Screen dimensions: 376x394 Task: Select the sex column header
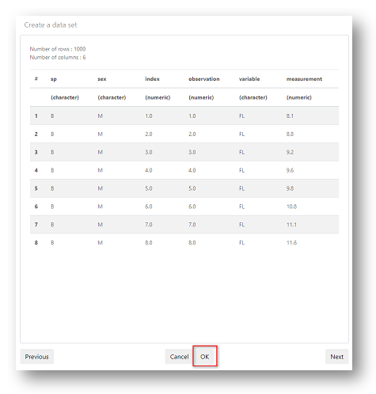click(x=102, y=79)
